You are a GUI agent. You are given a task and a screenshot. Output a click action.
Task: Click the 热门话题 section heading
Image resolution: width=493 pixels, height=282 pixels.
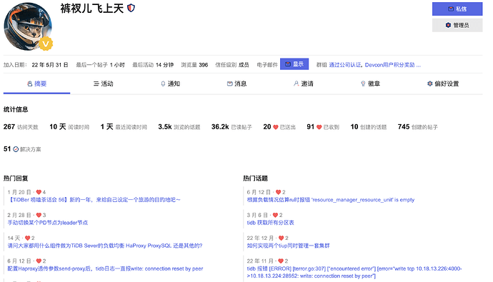tap(255, 178)
